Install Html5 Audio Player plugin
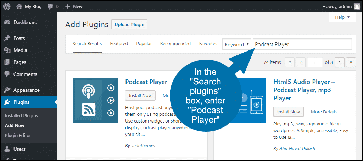The image size is (363, 161). 289,112
